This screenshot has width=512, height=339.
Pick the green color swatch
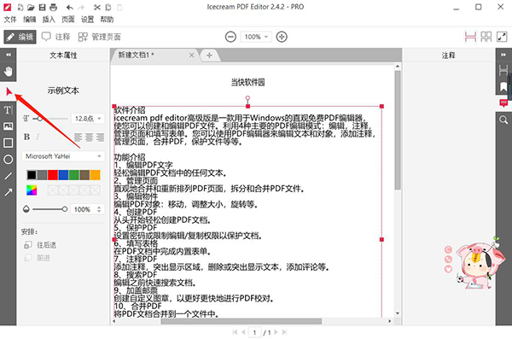coord(73,175)
